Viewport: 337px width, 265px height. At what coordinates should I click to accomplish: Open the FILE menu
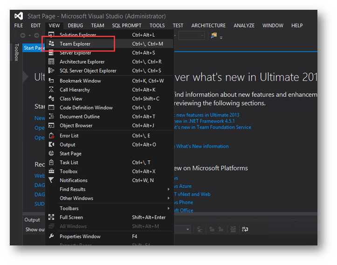(19, 26)
